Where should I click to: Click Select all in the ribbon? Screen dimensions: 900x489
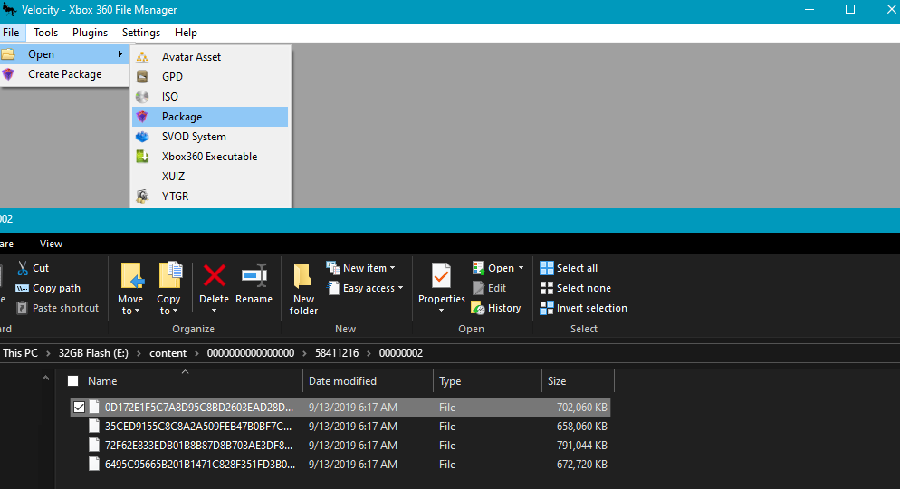tap(569, 268)
